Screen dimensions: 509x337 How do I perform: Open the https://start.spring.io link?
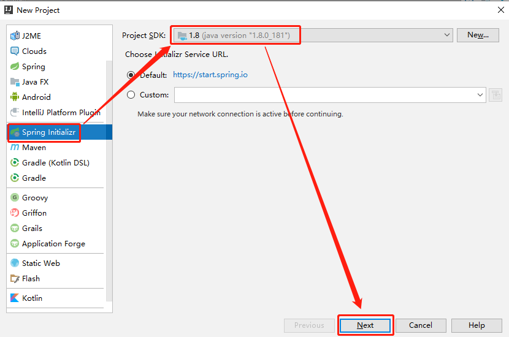click(x=210, y=75)
